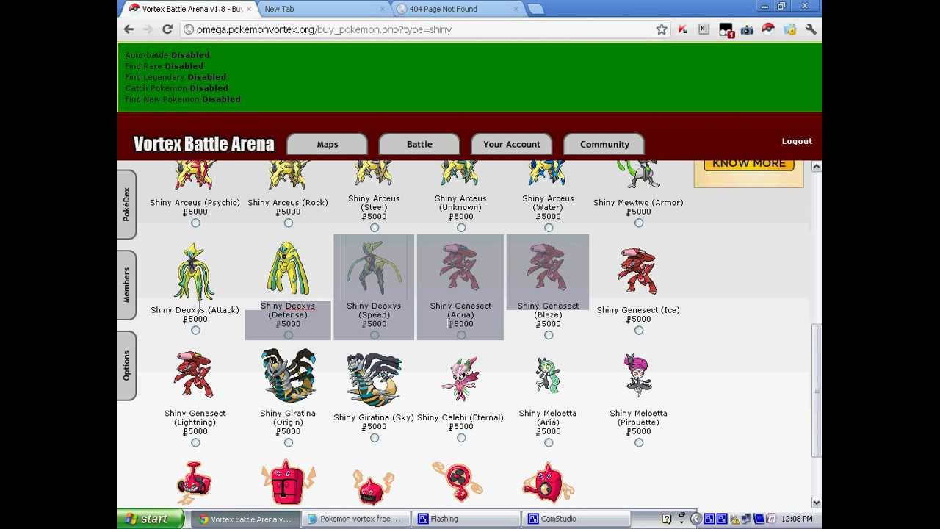Select Shiny Genesect (Blaze) radio button
The width and height of the screenshot is (940, 529).
pyautogui.click(x=549, y=335)
